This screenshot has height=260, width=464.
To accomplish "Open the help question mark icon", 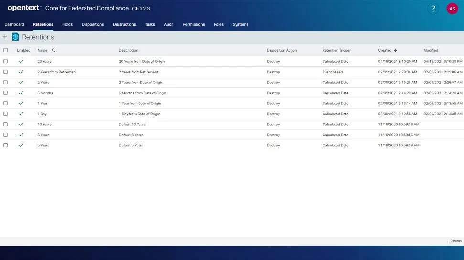I will (x=433, y=9).
